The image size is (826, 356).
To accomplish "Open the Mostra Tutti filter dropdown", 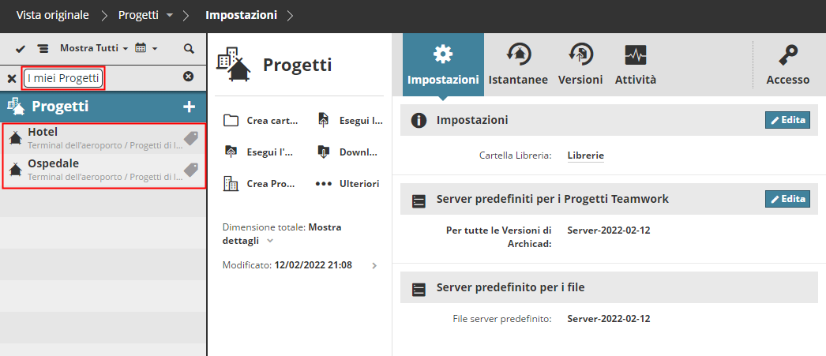I will (x=94, y=49).
